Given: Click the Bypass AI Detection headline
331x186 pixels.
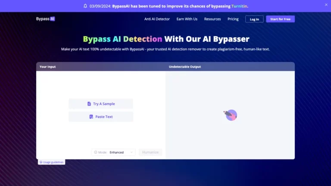Looking at the screenshot, I should coord(122,39).
